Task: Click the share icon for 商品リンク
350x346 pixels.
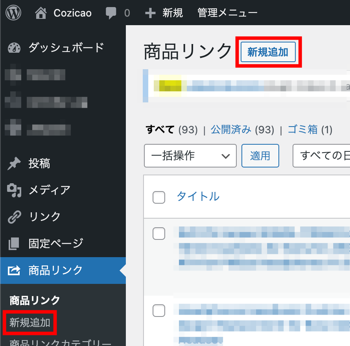Action: click(x=14, y=271)
